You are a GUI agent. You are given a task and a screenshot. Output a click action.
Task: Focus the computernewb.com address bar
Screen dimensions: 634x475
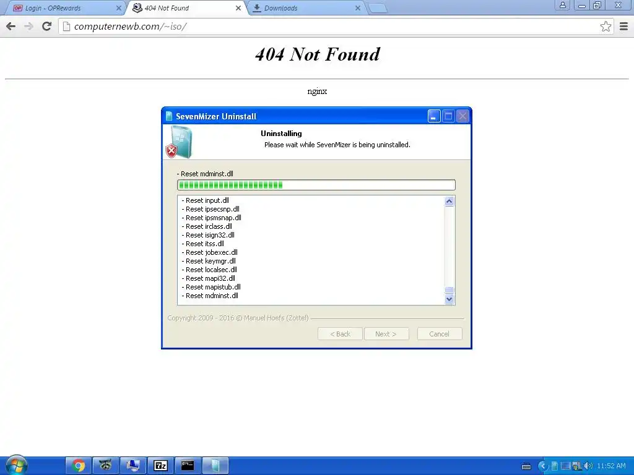click(x=336, y=26)
